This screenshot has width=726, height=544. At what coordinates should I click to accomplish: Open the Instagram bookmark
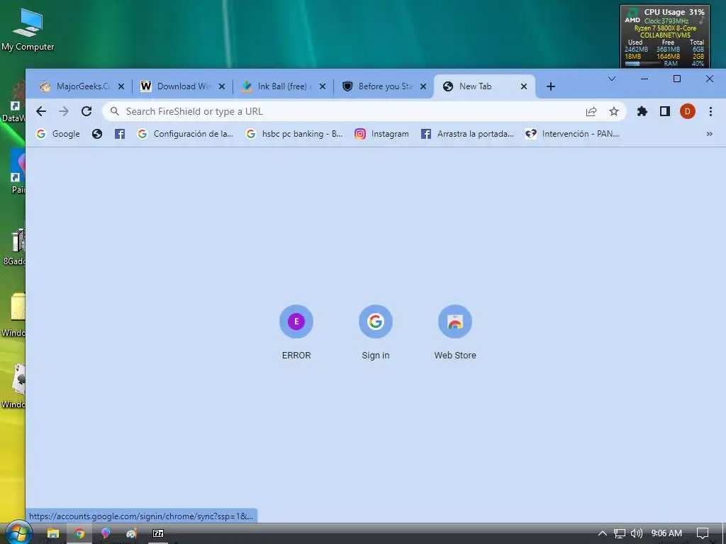point(381,134)
